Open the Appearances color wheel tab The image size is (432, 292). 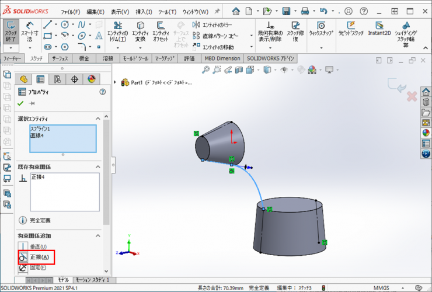click(91, 79)
